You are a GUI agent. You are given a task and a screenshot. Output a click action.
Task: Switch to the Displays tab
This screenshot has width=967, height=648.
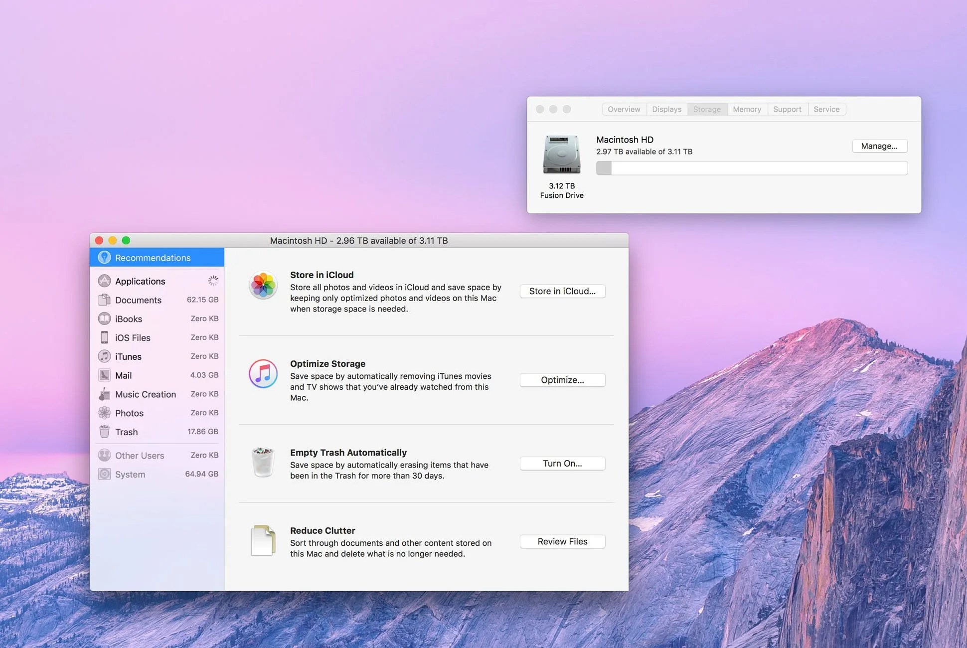click(x=667, y=109)
